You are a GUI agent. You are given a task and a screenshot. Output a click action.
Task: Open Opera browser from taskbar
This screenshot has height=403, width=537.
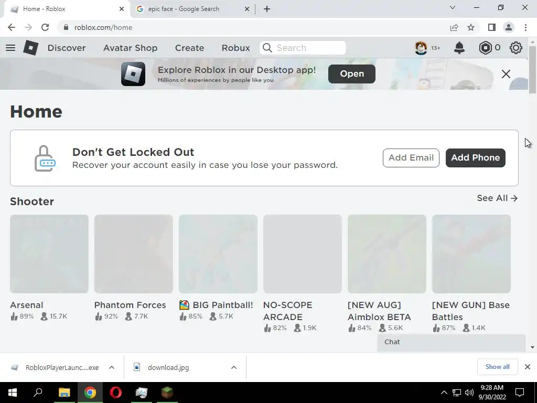point(116,393)
